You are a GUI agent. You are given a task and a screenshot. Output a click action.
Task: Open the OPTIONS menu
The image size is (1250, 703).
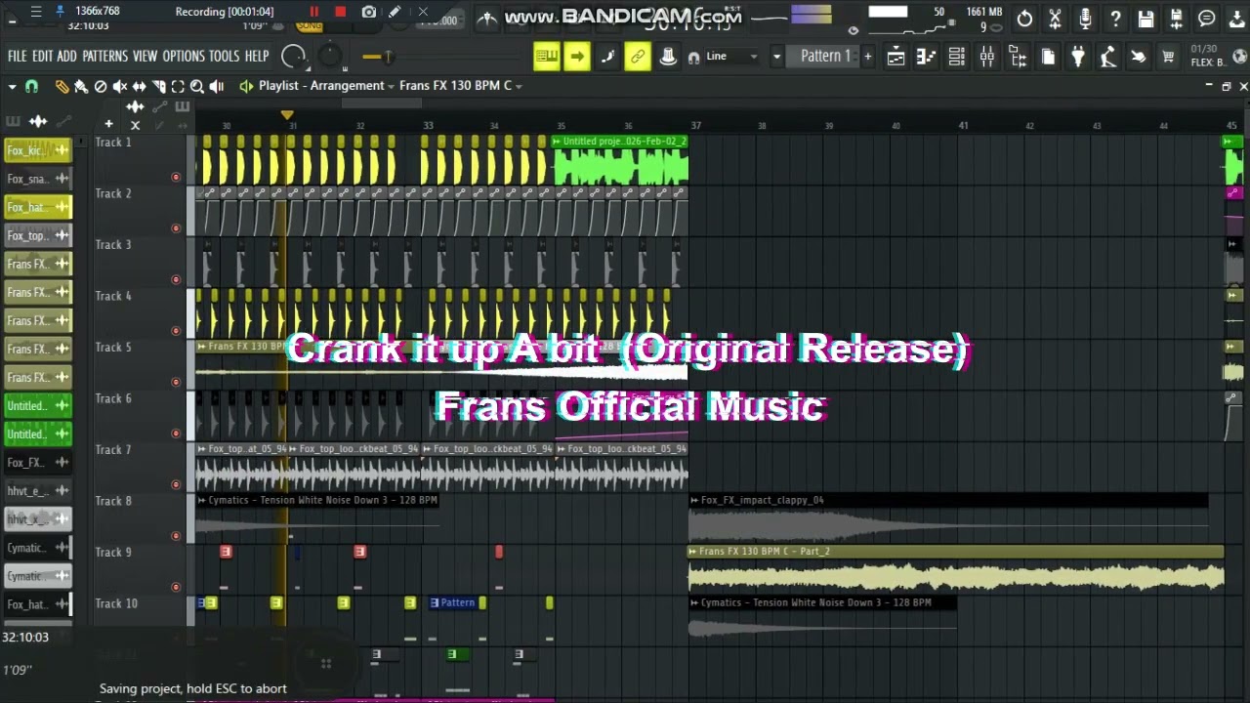(x=184, y=57)
